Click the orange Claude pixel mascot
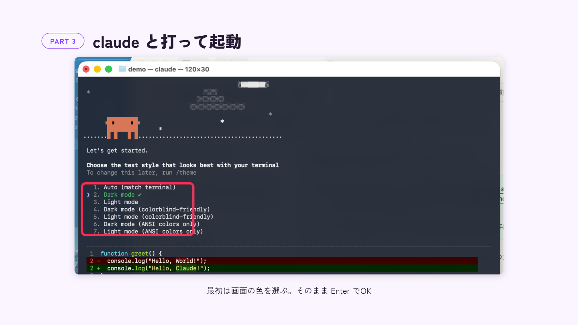This screenshot has width=578, height=325. [122, 128]
